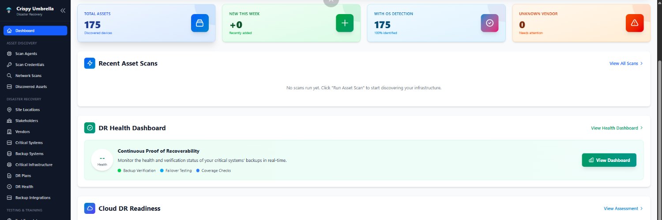Open the Dashboard sidebar item
The image size is (662, 220).
click(x=35, y=30)
